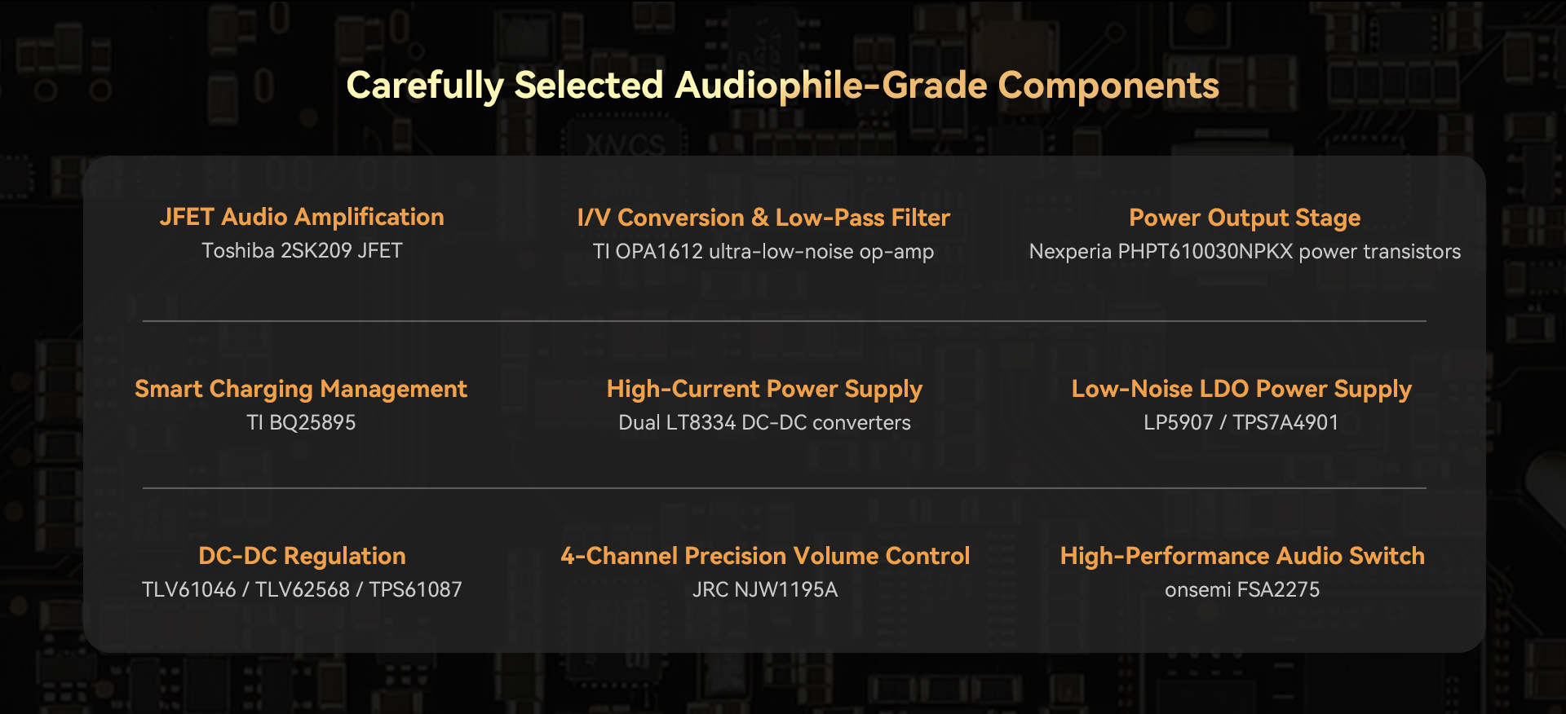Click the LP5907 / TPS7A4901 part numbers

[1241, 422]
